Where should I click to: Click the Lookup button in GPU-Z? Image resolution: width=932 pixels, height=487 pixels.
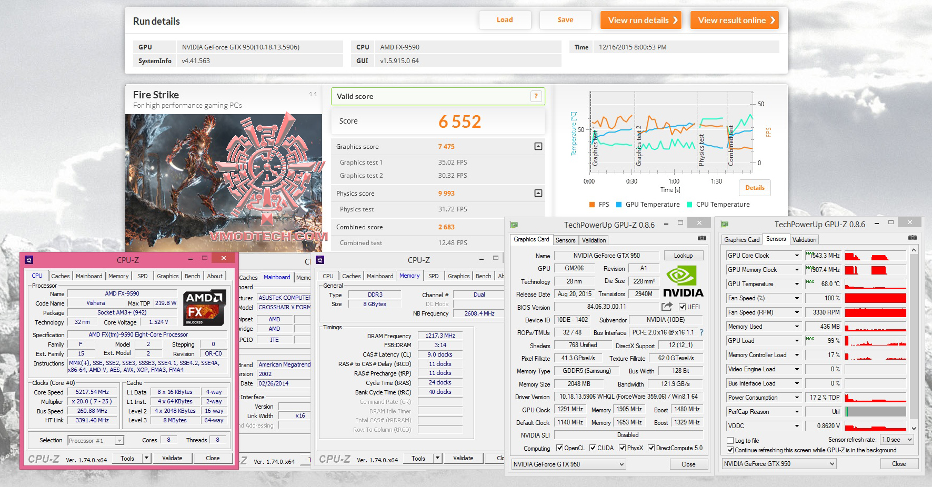(x=684, y=256)
